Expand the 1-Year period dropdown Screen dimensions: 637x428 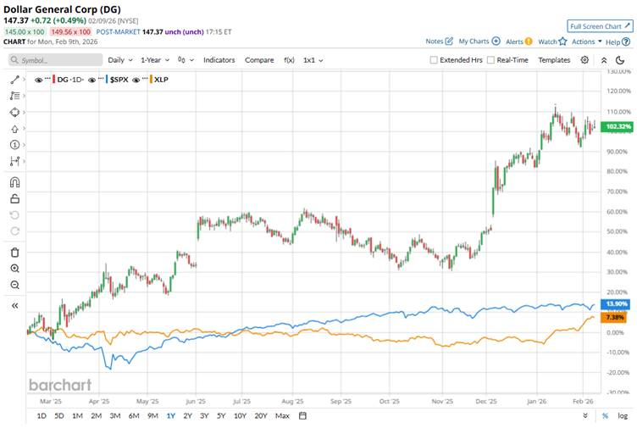click(x=154, y=60)
